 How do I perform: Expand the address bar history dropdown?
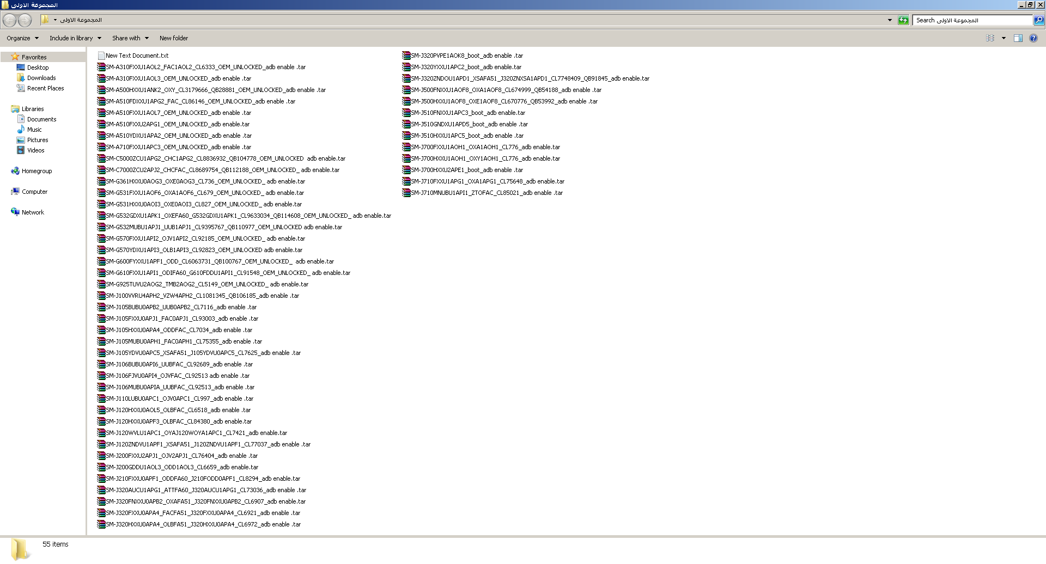click(890, 20)
